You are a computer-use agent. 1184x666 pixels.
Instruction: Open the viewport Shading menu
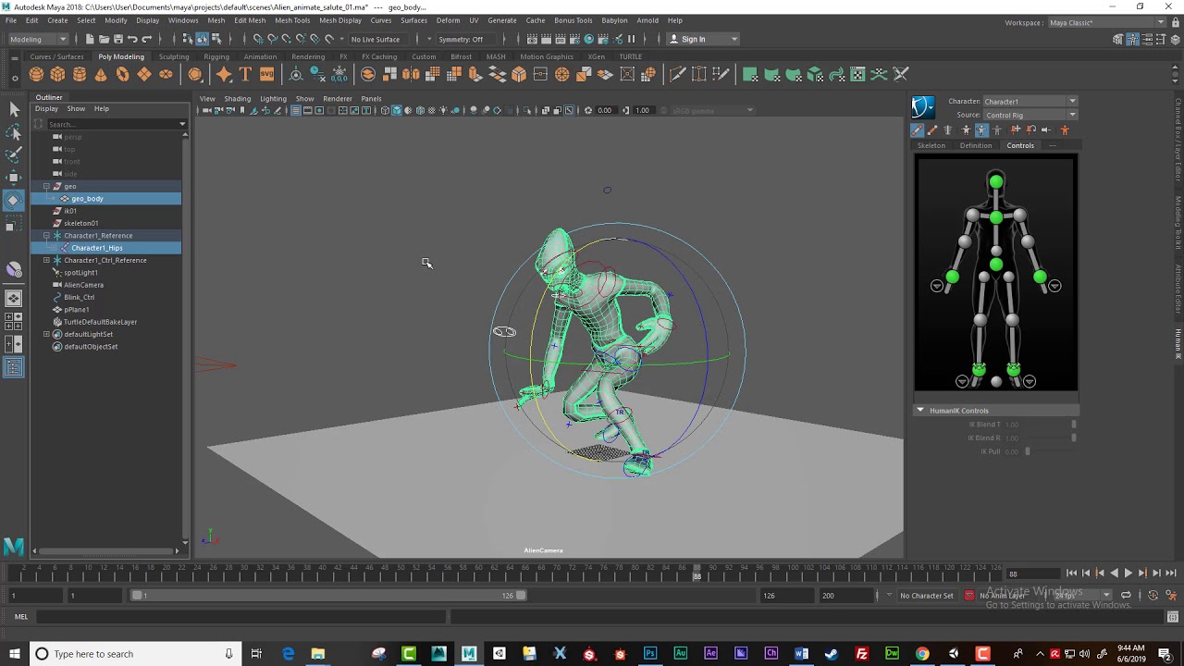[237, 98]
